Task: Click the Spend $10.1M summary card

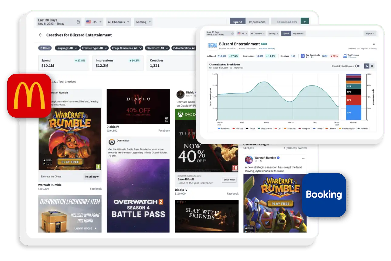Action: pyautogui.click(x=64, y=63)
